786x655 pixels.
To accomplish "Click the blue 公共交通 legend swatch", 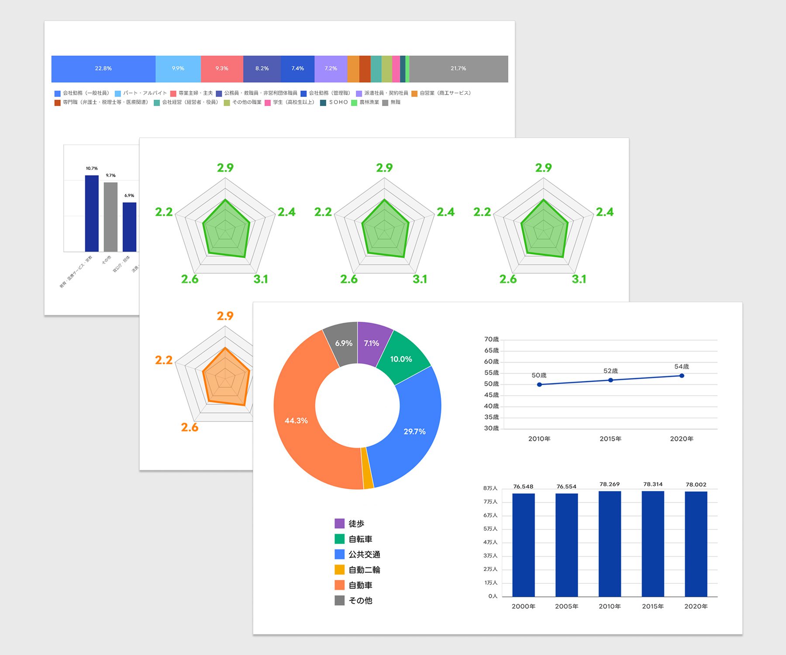I will (339, 554).
